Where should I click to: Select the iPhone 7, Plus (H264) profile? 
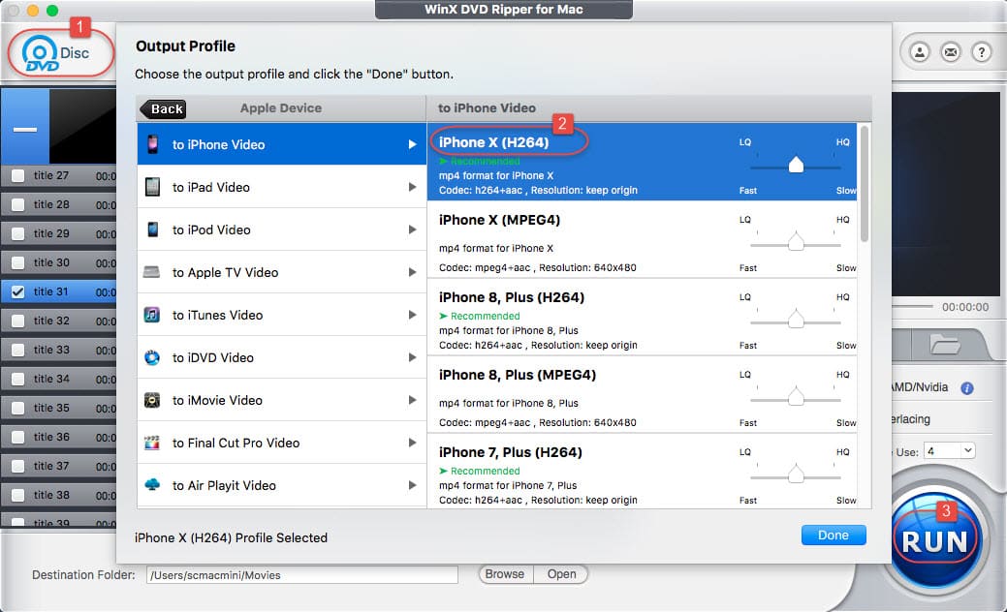643,472
